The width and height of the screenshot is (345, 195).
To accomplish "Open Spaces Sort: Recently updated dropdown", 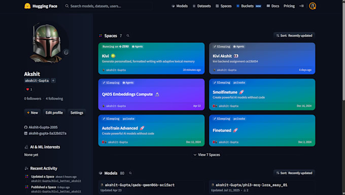I will click(x=294, y=35).
